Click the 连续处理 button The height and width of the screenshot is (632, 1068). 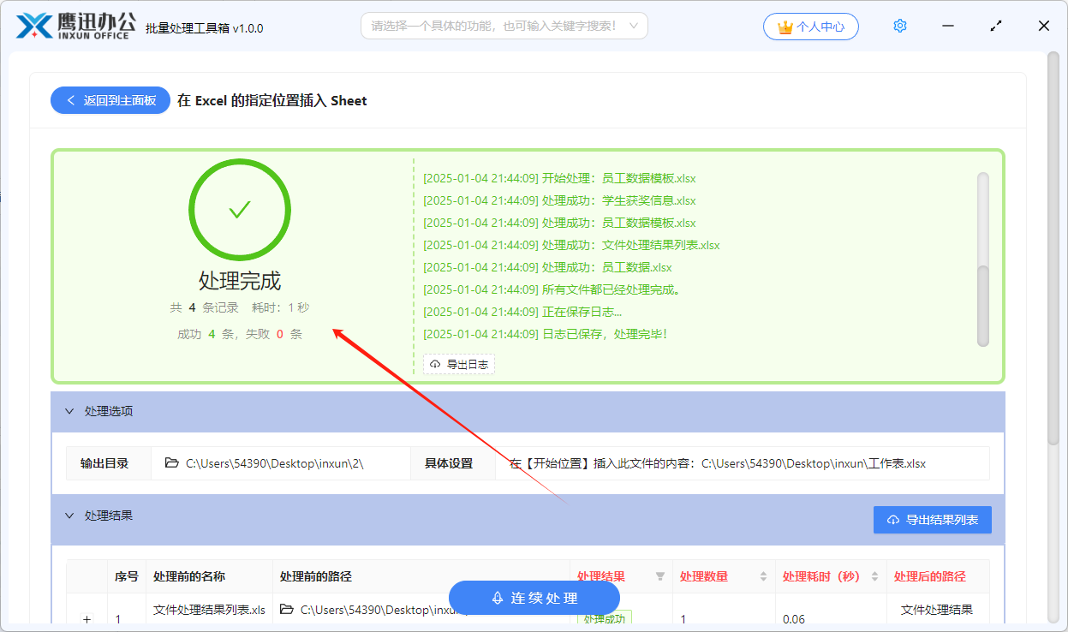point(534,598)
